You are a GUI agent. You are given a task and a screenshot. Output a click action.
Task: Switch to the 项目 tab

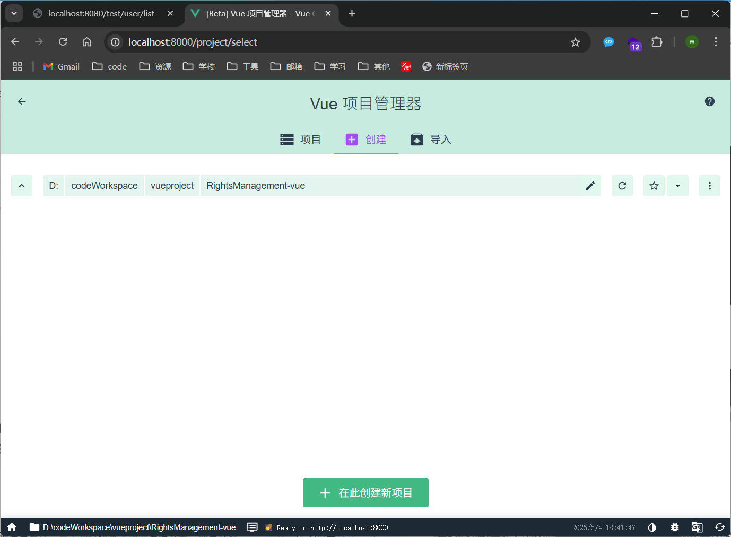[301, 140]
